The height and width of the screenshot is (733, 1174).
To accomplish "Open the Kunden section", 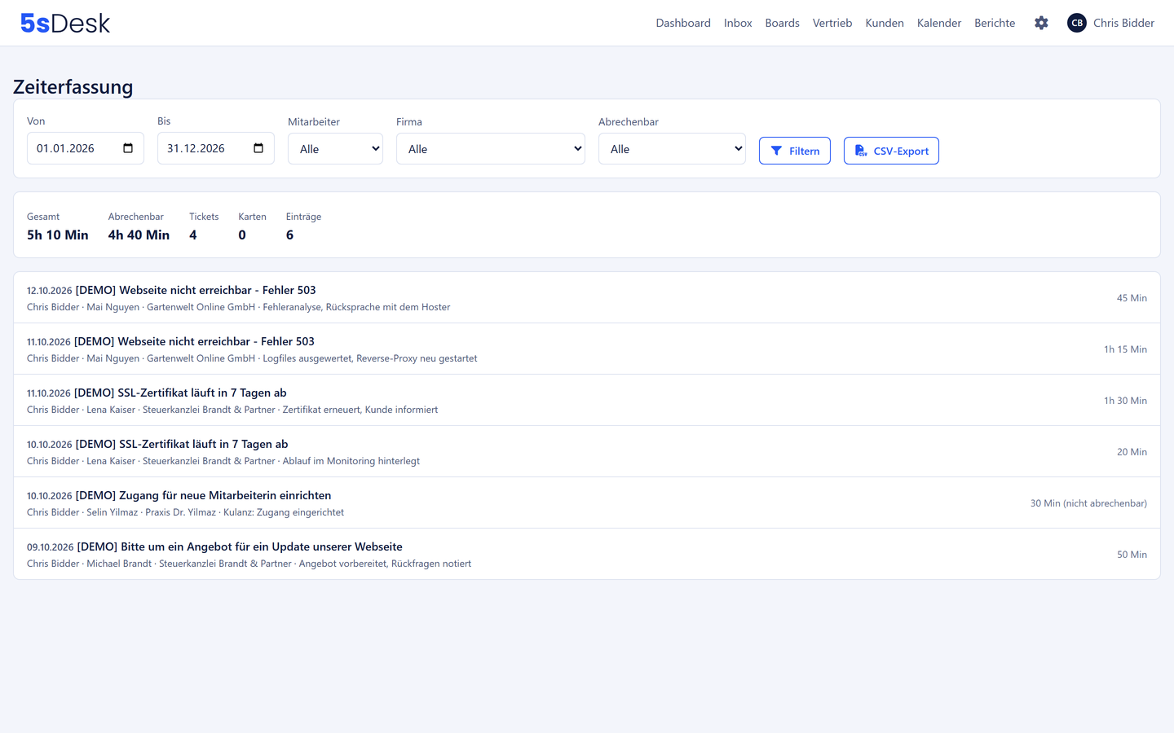I will click(885, 23).
